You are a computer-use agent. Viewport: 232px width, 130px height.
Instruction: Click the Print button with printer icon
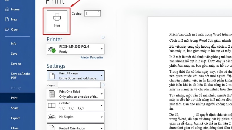[x=57, y=21]
